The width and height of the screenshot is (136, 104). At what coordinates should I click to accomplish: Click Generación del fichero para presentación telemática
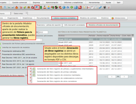[23, 44]
